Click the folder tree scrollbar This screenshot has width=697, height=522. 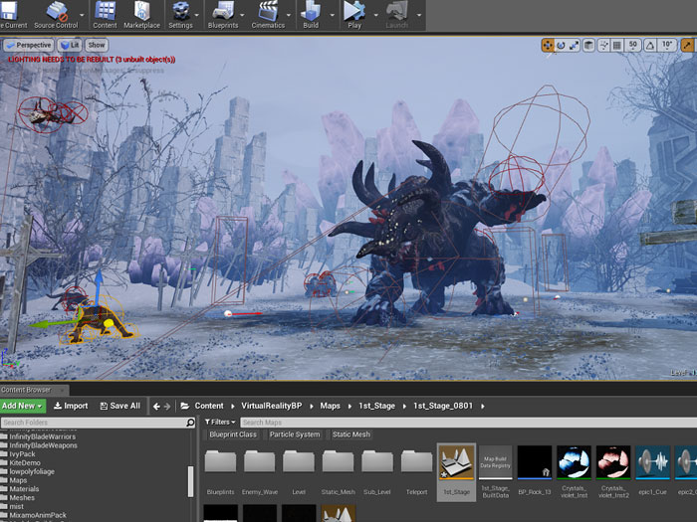point(191,481)
